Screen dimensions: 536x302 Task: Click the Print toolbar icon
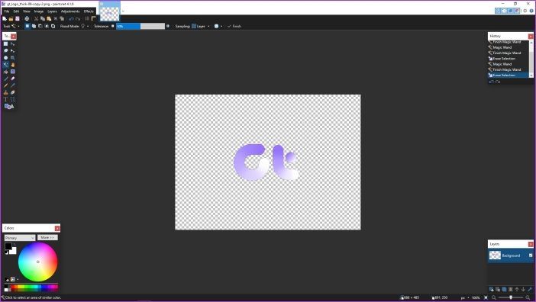click(x=27, y=19)
